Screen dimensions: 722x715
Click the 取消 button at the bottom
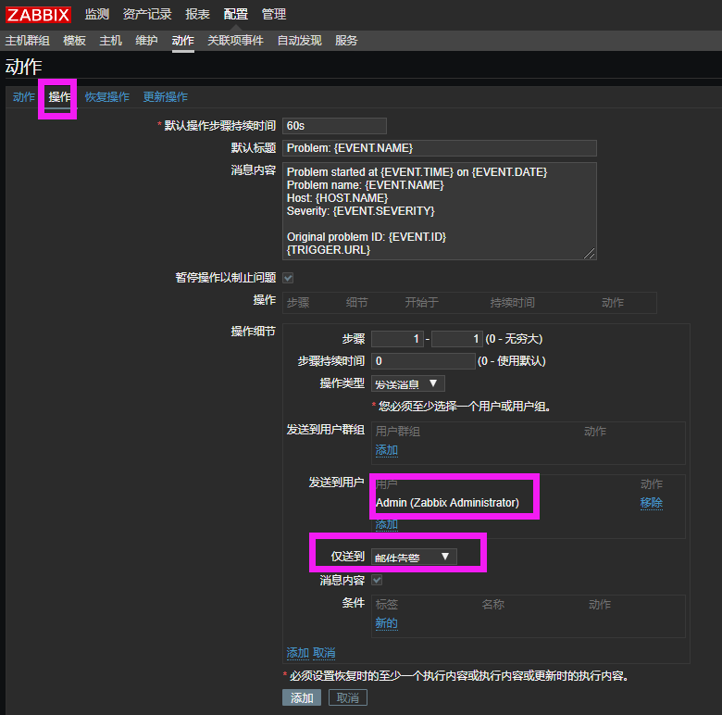pyautogui.click(x=348, y=697)
